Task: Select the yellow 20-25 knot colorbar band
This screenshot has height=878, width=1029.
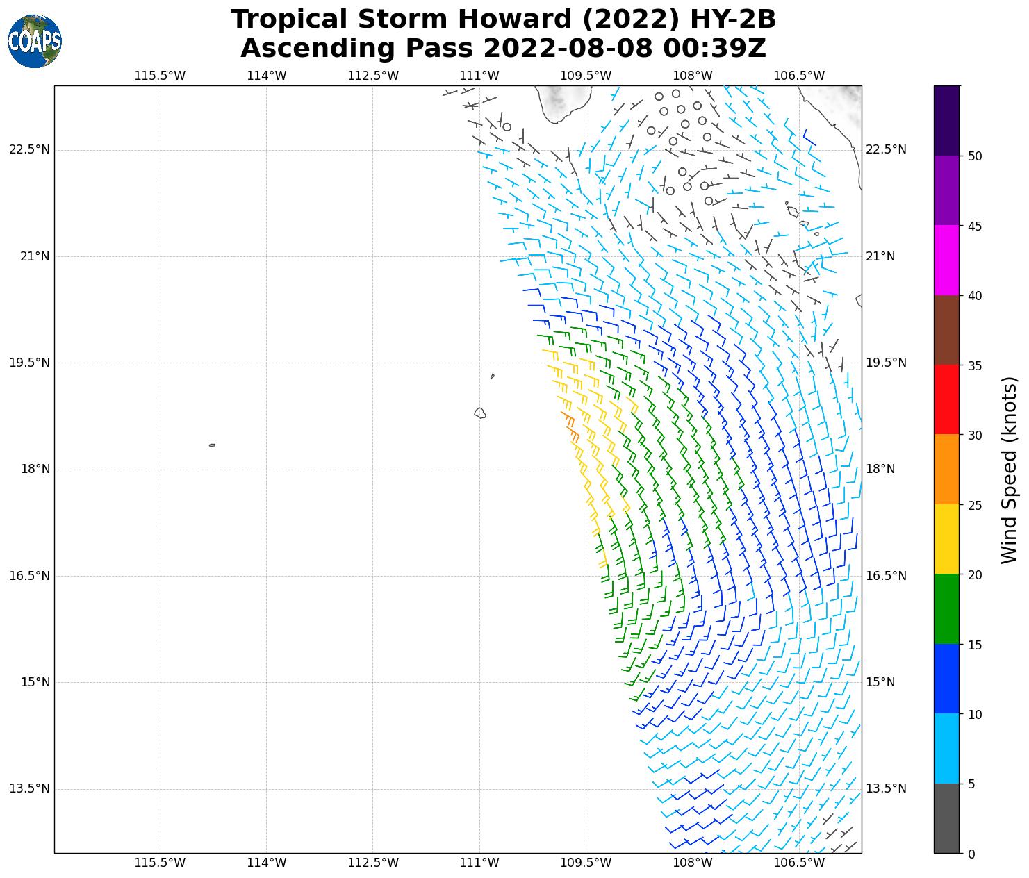Action: tap(946, 539)
